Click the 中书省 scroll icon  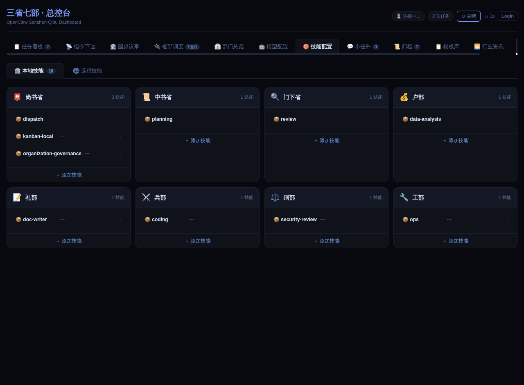[x=146, y=97]
